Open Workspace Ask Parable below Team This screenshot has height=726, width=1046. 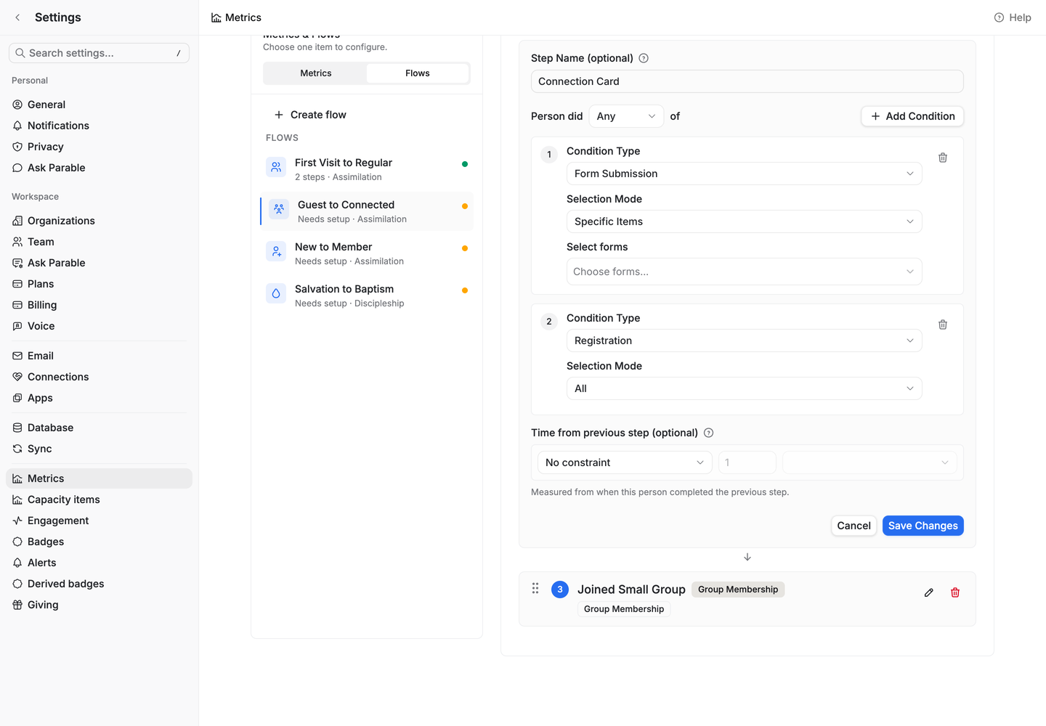[x=99, y=263]
